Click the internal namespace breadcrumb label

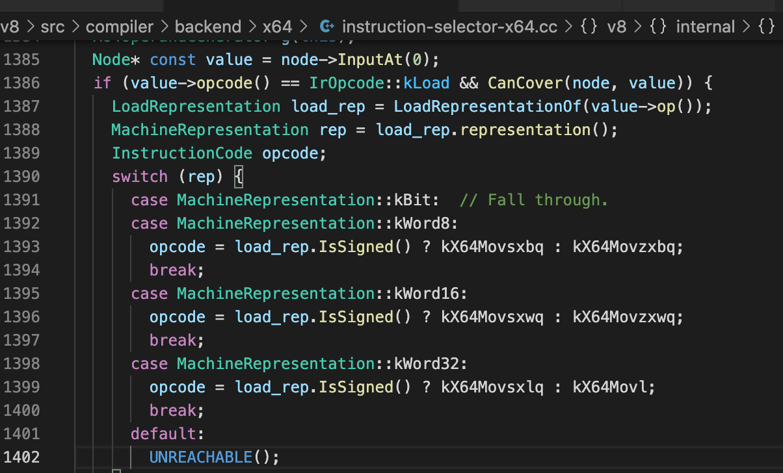point(706,27)
